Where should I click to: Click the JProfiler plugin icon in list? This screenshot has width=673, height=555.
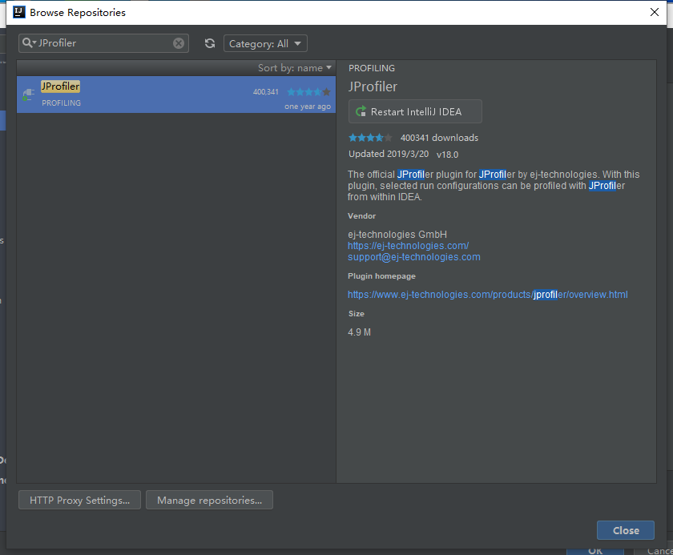tap(28, 95)
